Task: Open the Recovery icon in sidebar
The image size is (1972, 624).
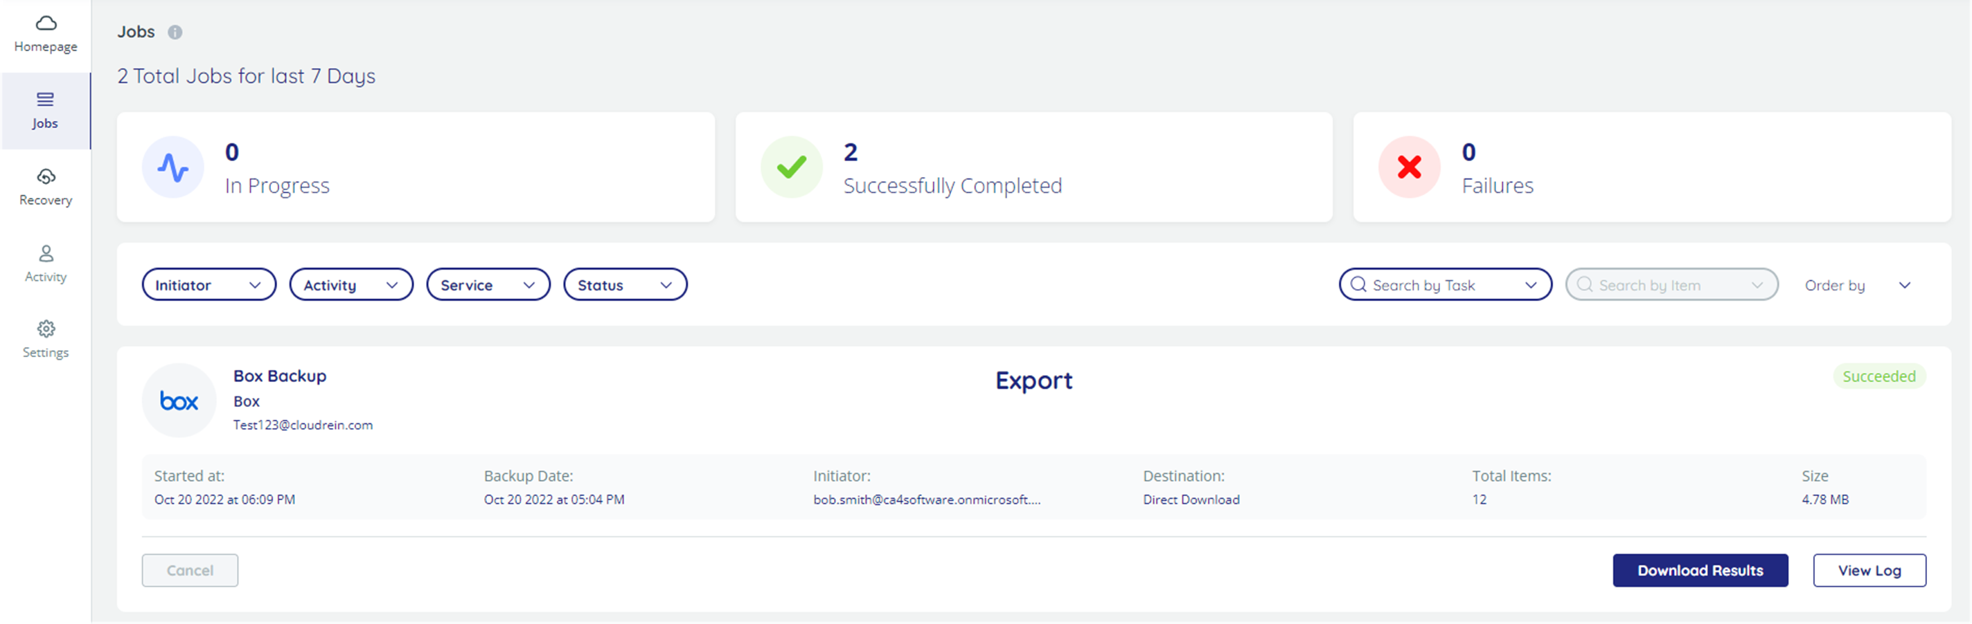Action: [x=46, y=176]
